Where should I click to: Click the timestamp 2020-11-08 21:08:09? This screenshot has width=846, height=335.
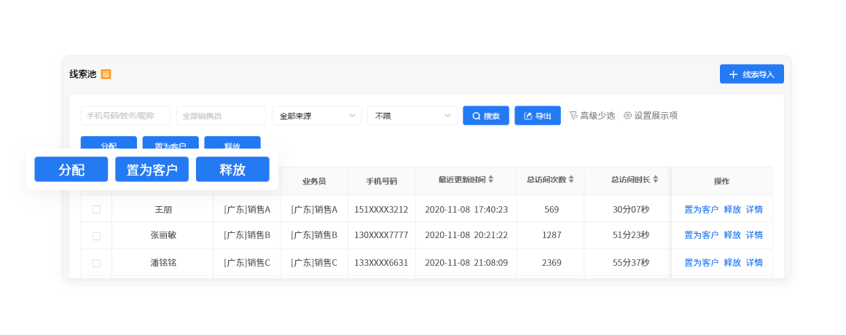tap(466, 263)
